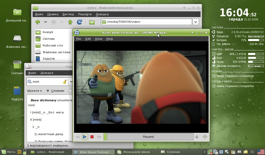Open the Вигляд menu in the file manager
The height and width of the screenshot is (155, 265).
[x=68, y=14]
